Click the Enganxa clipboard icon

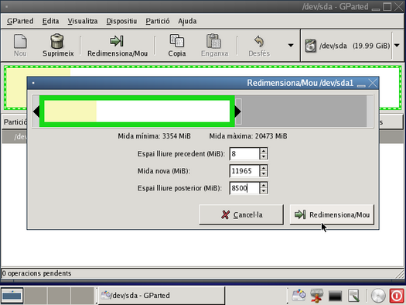[x=213, y=41]
